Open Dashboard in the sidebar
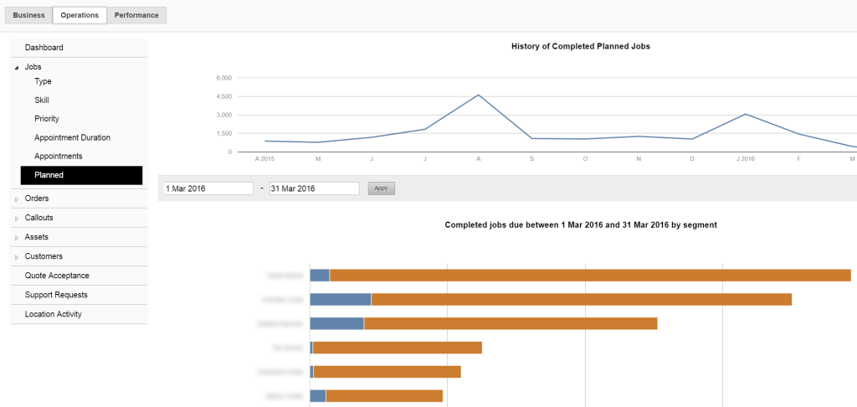857x407 pixels. coord(44,48)
